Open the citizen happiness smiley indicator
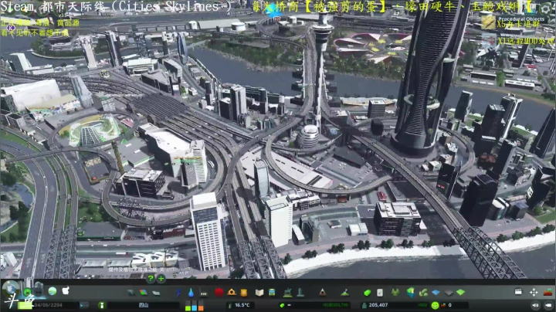556x312 pixels. [x=435, y=305]
